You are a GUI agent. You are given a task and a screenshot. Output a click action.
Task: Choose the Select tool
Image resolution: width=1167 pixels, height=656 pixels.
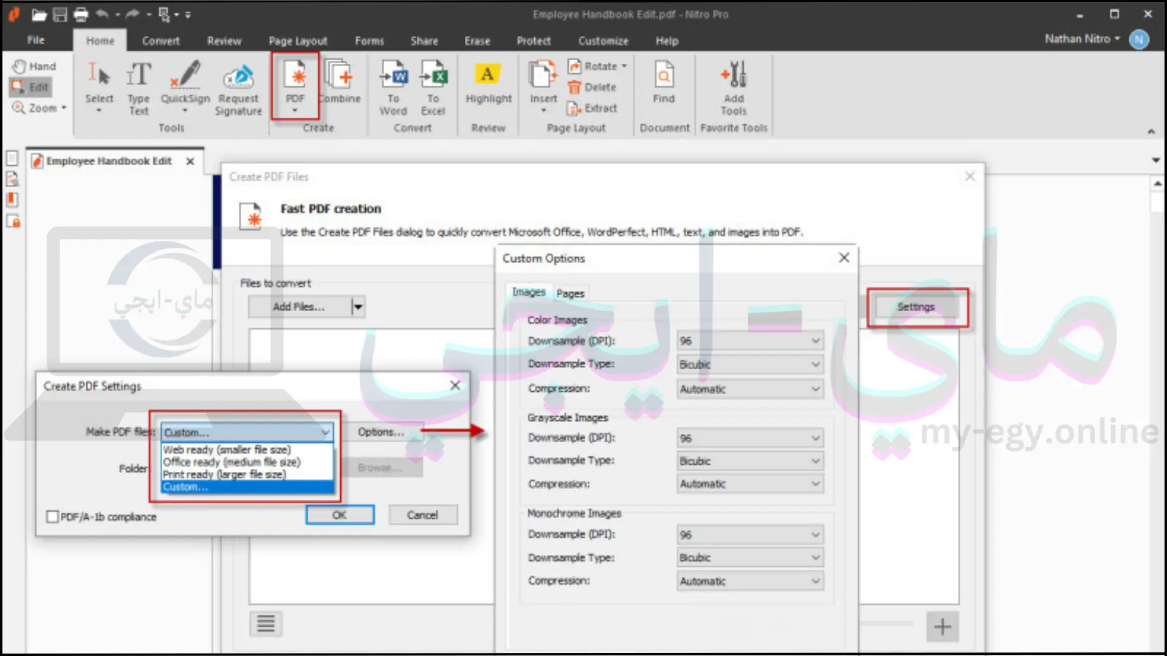pos(99,87)
